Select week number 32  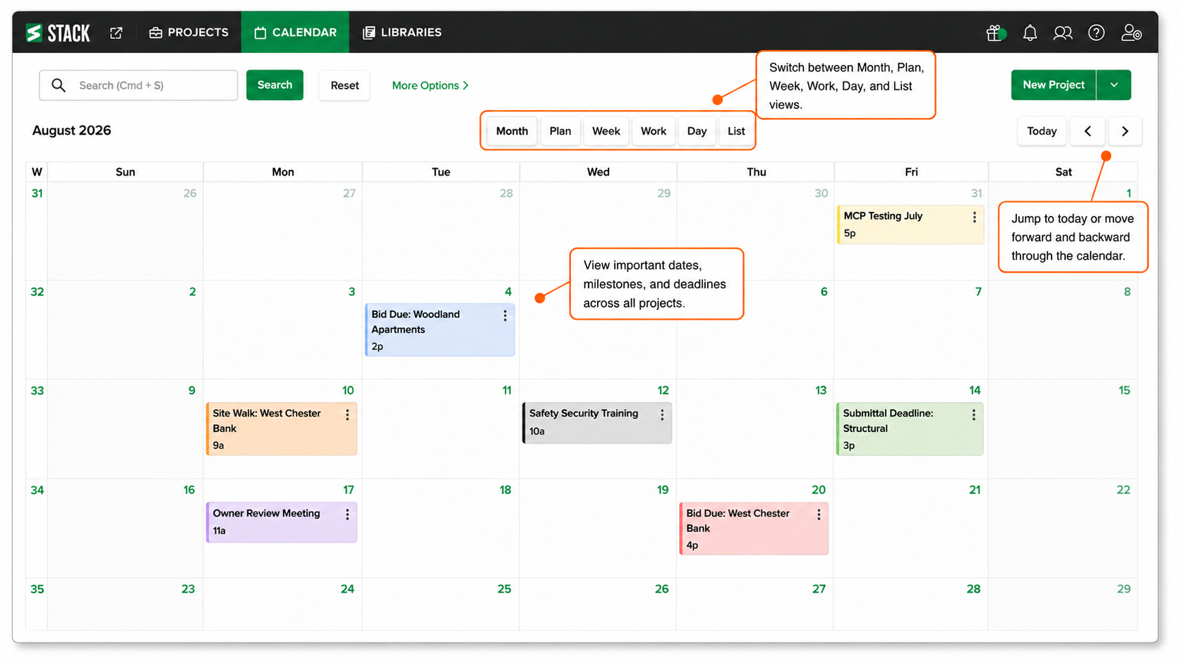pos(37,292)
